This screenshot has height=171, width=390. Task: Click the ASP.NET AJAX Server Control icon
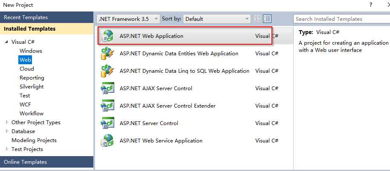[x=107, y=88]
